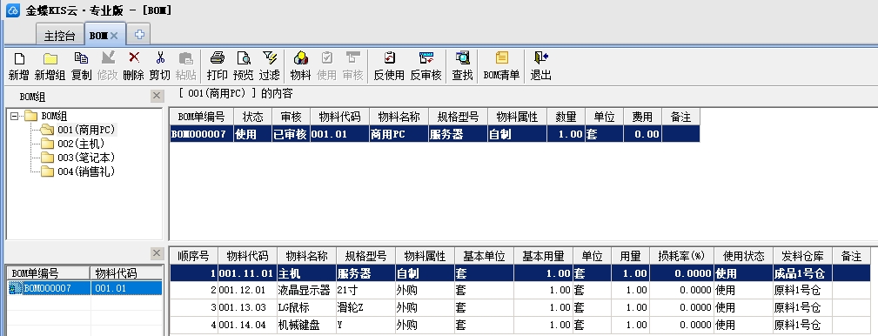The height and width of the screenshot is (336, 878).
Task: Click the 删除 (Delete) toolbar icon
Action: [133, 57]
